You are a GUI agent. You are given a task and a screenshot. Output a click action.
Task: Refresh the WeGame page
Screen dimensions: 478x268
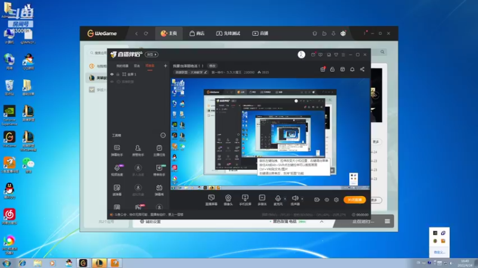tap(146, 33)
